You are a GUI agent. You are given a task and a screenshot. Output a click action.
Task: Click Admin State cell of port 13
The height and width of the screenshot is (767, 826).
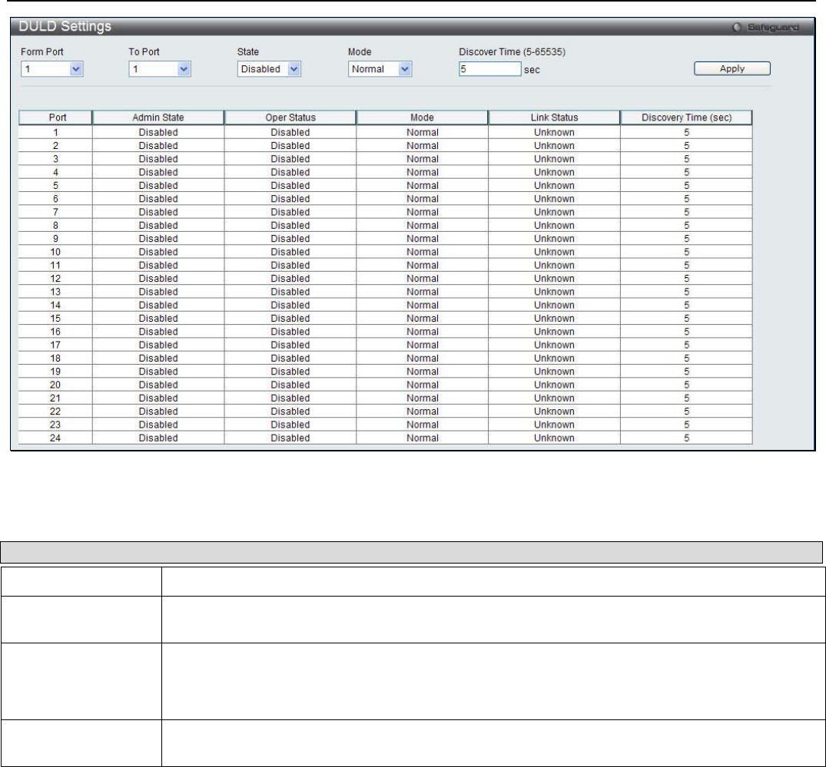click(x=158, y=292)
